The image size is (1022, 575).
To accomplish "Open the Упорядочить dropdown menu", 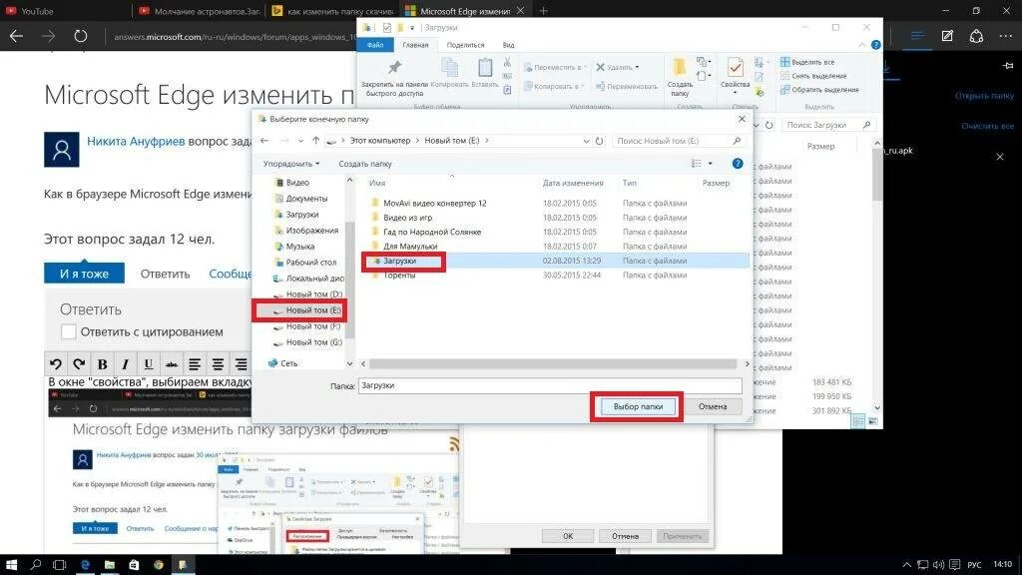I will pos(292,162).
